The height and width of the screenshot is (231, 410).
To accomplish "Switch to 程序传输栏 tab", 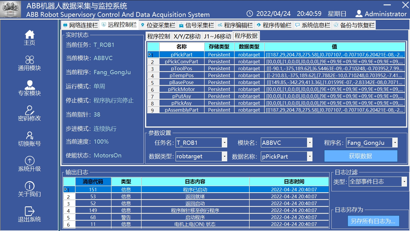I will coord(274,25).
